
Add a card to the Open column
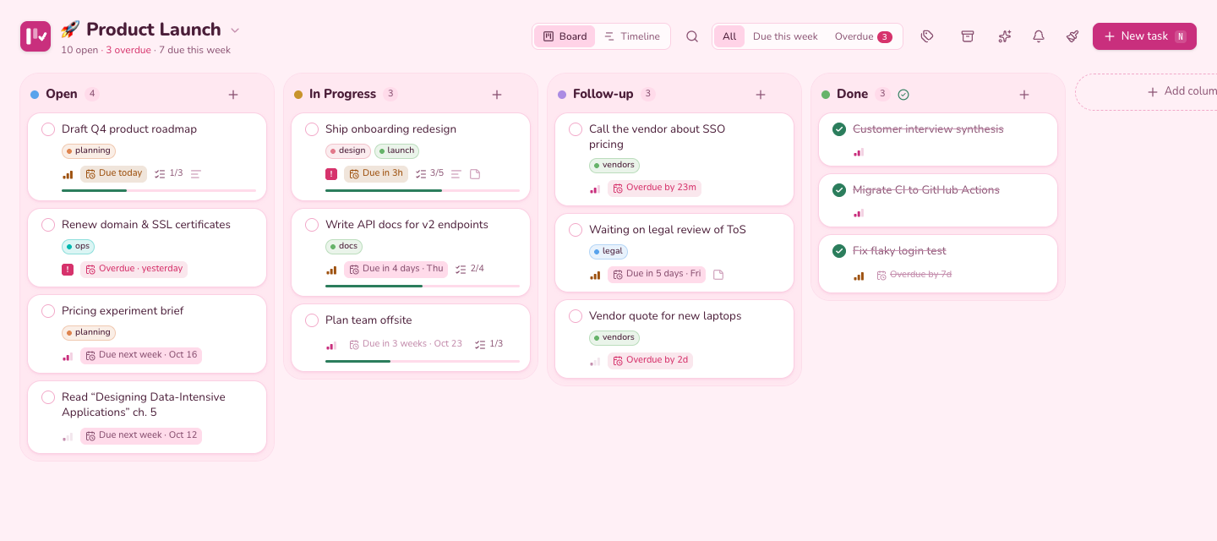[233, 95]
